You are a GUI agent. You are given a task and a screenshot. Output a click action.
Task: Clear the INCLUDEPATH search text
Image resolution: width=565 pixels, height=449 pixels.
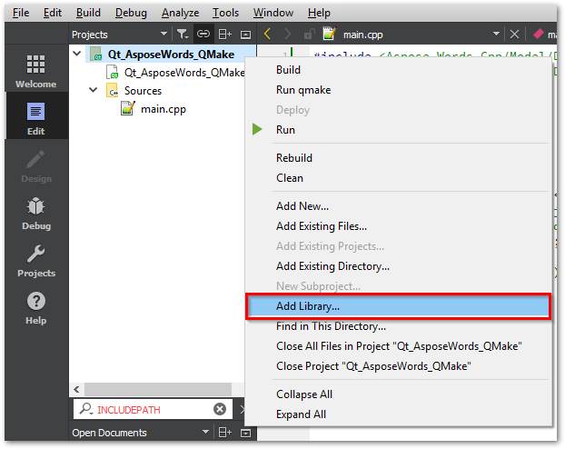click(x=219, y=410)
